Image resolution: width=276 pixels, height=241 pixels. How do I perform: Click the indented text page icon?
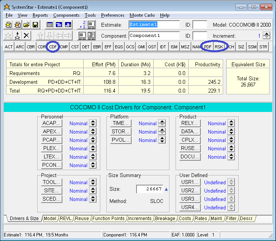click(91, 36)
